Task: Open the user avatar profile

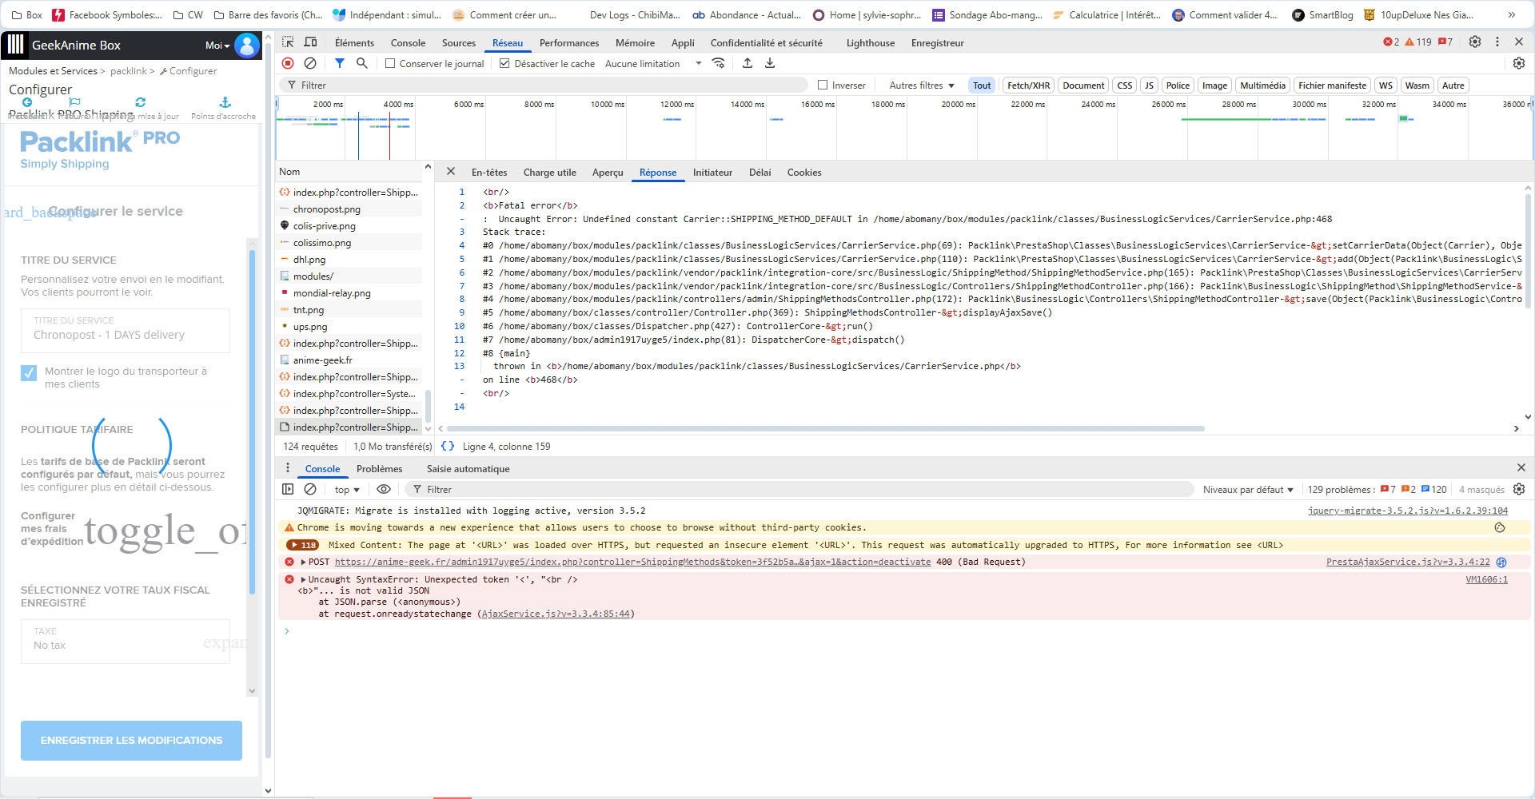Action: 247,46
